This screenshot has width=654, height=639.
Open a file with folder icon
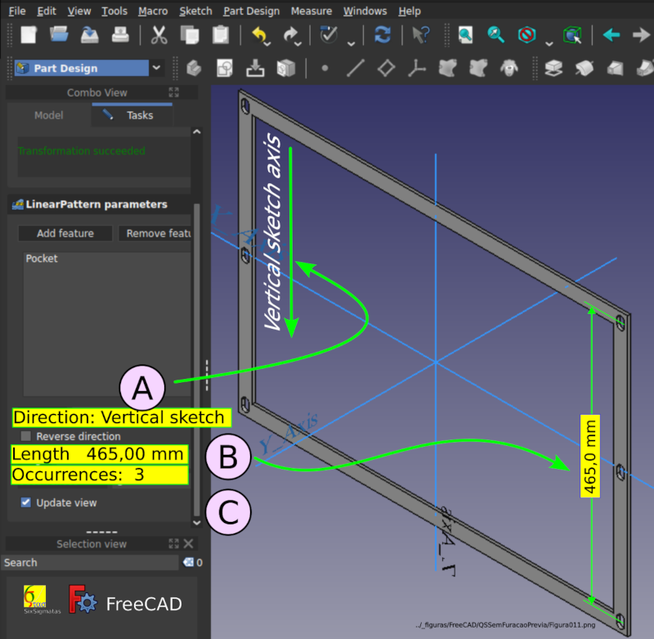click(x=59, y=34)
